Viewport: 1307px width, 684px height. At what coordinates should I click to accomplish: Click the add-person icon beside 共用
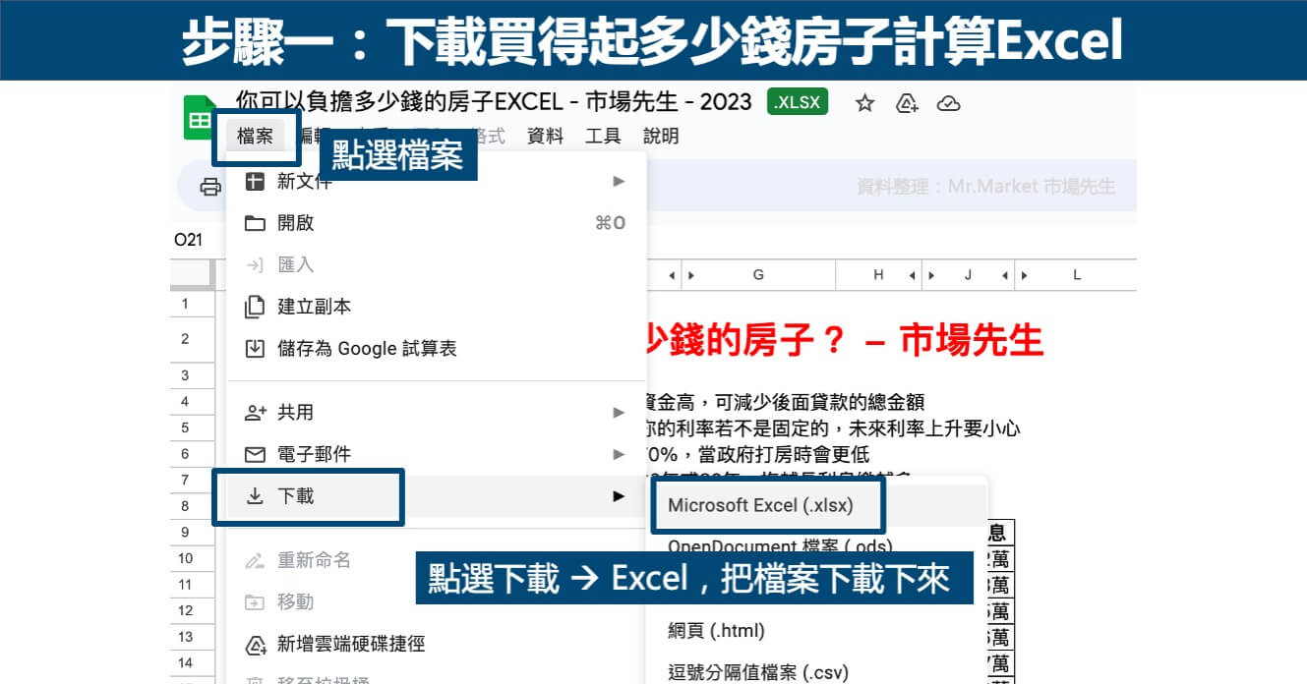pyautogui.click(x=255, y=413)
